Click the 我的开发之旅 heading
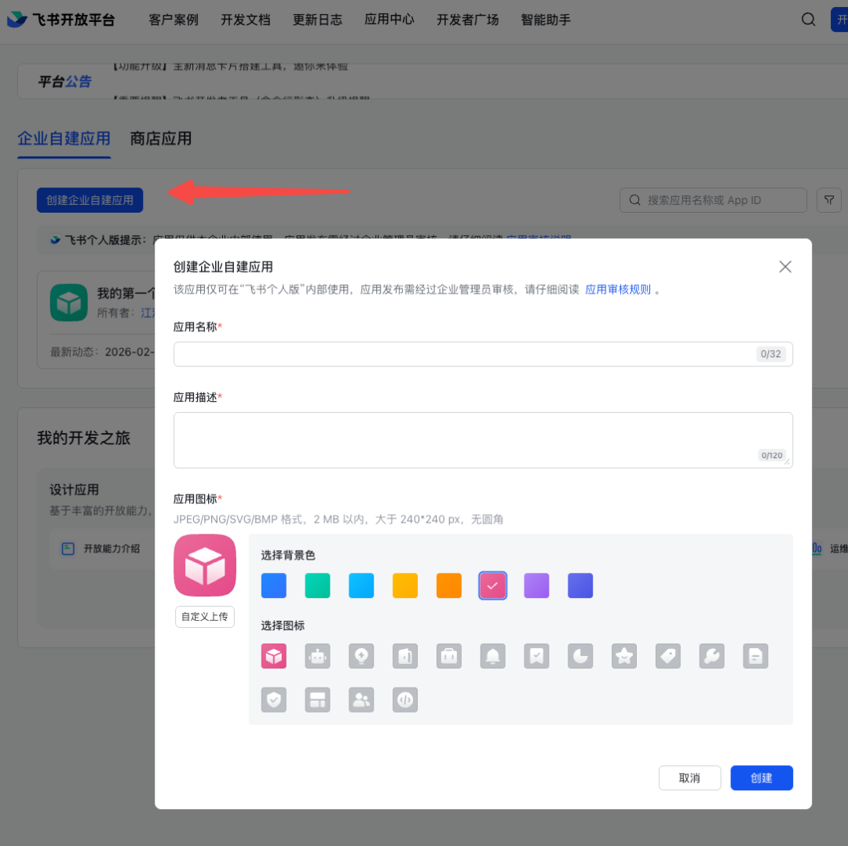The height and width of the screenshot is (846, 848). pos(84,437)
